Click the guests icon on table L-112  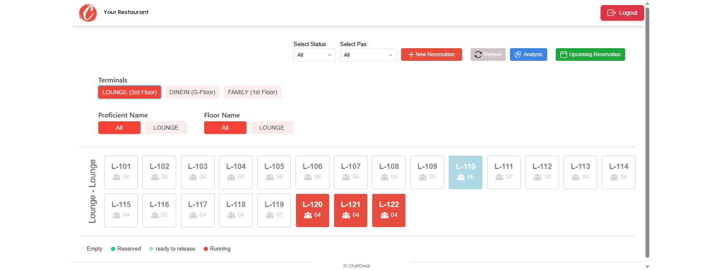coord(537,177)
